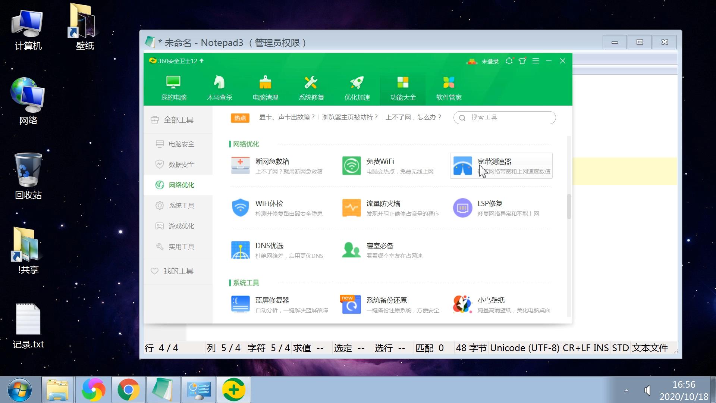This screenshot has width=716, height=403.
Task: Open the 宽带测速器 speed test icon
Action: click(x=462, y=165)
